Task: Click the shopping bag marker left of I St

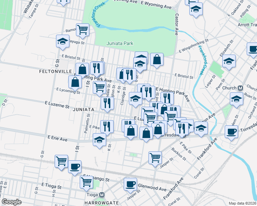Action: [75, 83]
